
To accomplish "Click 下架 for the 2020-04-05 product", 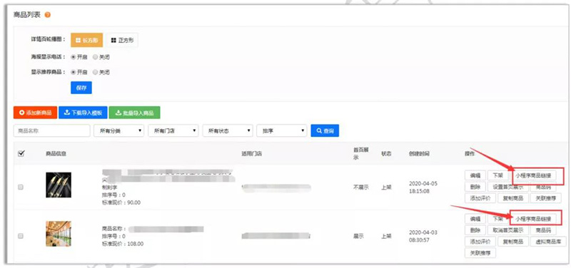I will coord(497,175).
